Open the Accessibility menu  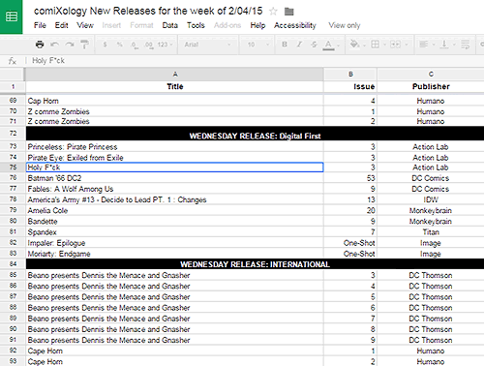(x=295, y=25)
